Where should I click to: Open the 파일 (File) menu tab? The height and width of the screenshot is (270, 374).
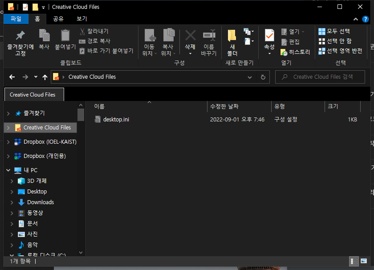[x=16, y=19]
